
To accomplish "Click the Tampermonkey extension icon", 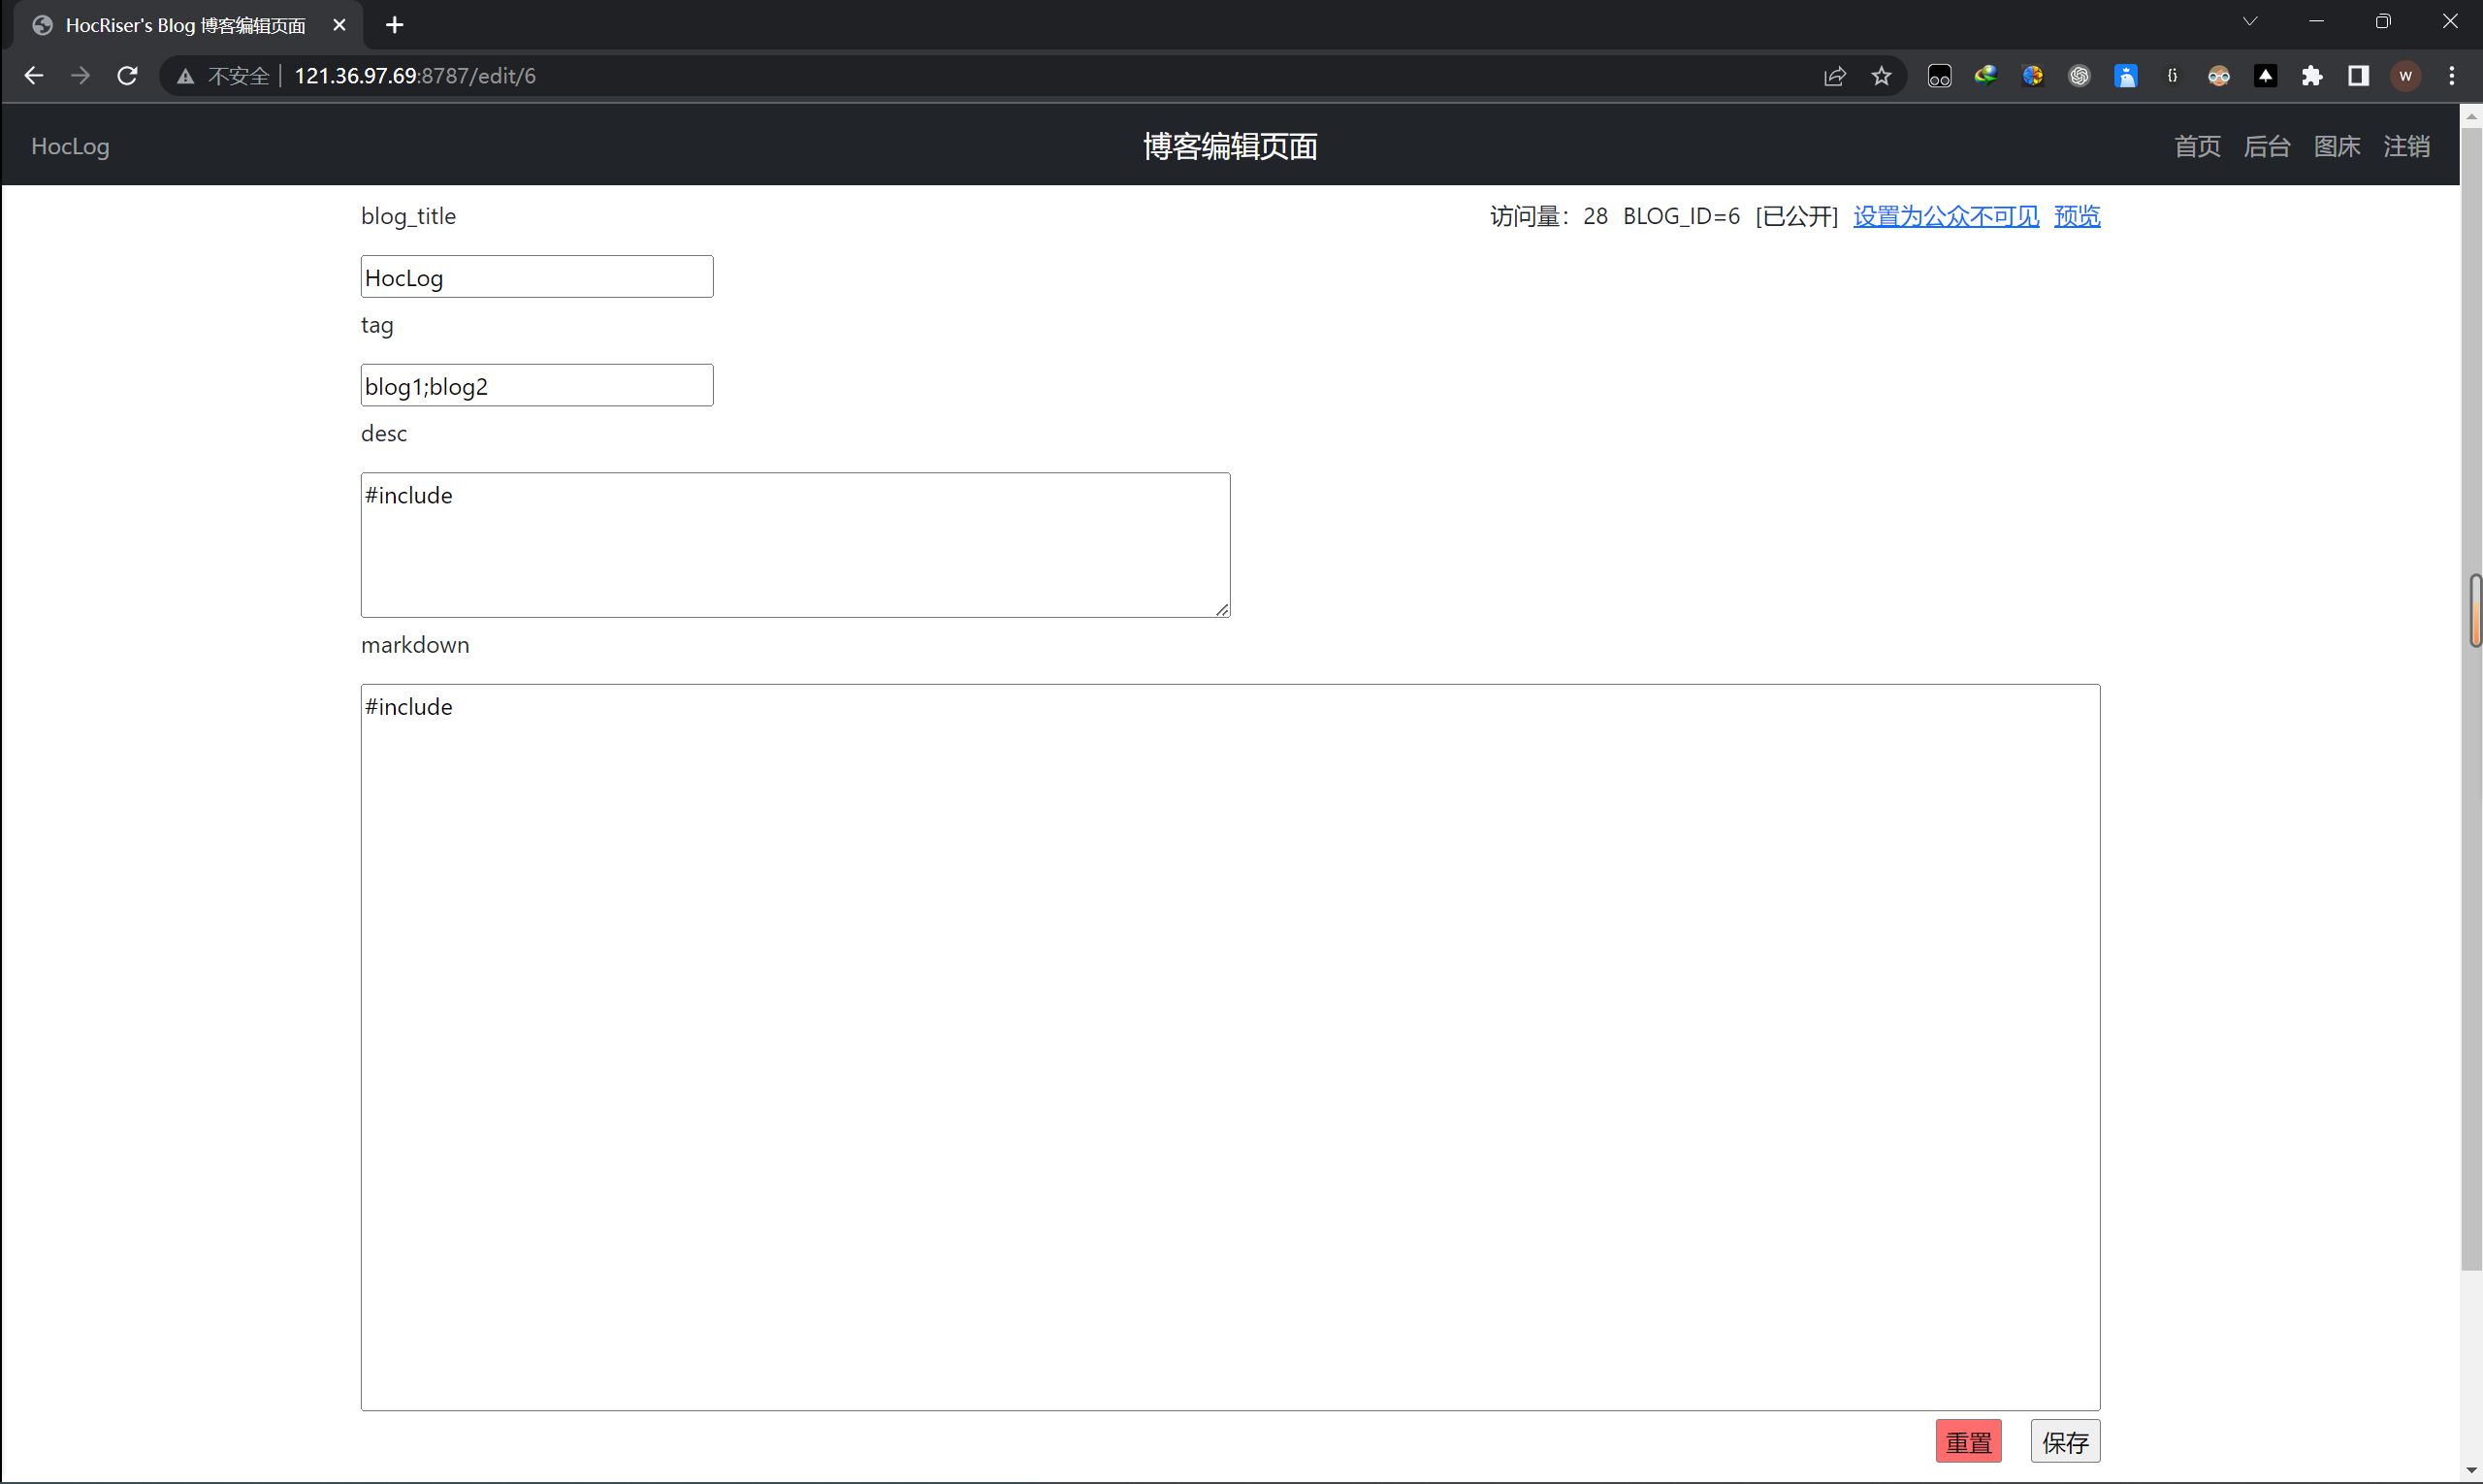I will (x=1939, y=76).
